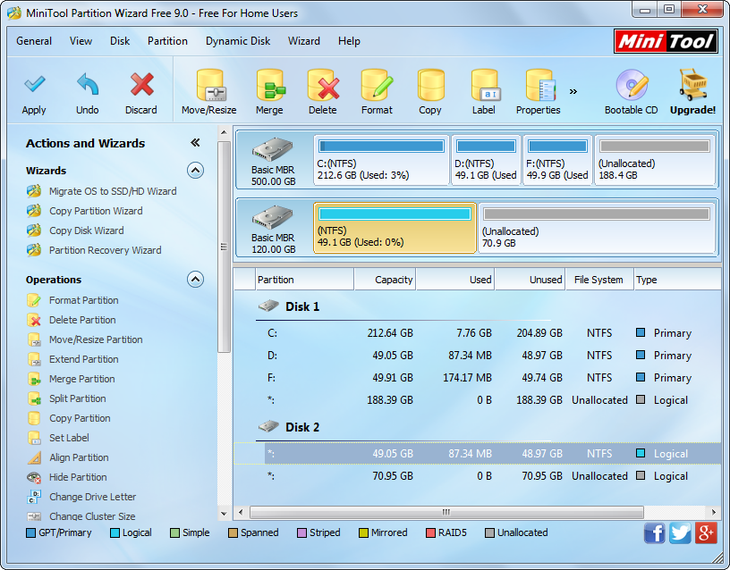Click the left panel scroll up arrow
Viewport: 730px width, 570px height.
coord(224,132)
